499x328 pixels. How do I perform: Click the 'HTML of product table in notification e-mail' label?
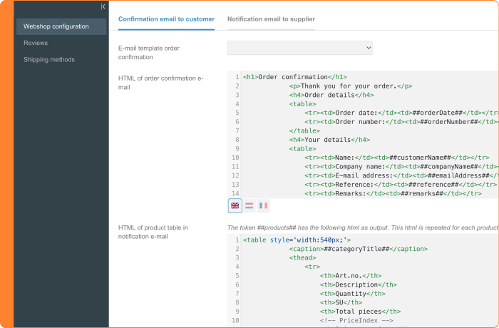153,232
